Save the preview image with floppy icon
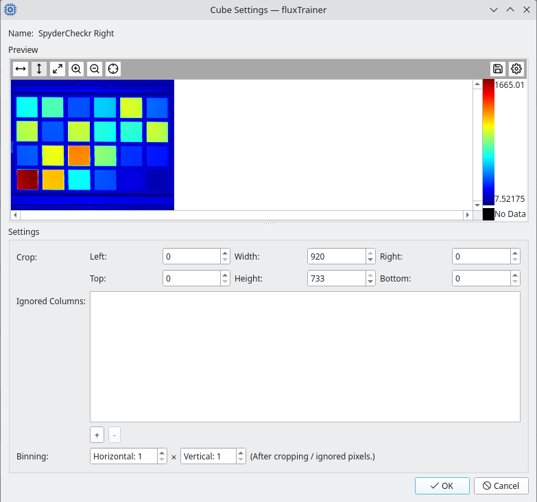 (498, 69)
